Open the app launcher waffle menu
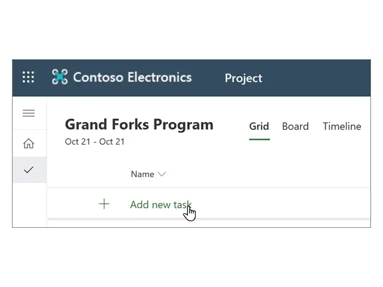Image resolution: width=383 pixels, height=287 pixels. 28,77
